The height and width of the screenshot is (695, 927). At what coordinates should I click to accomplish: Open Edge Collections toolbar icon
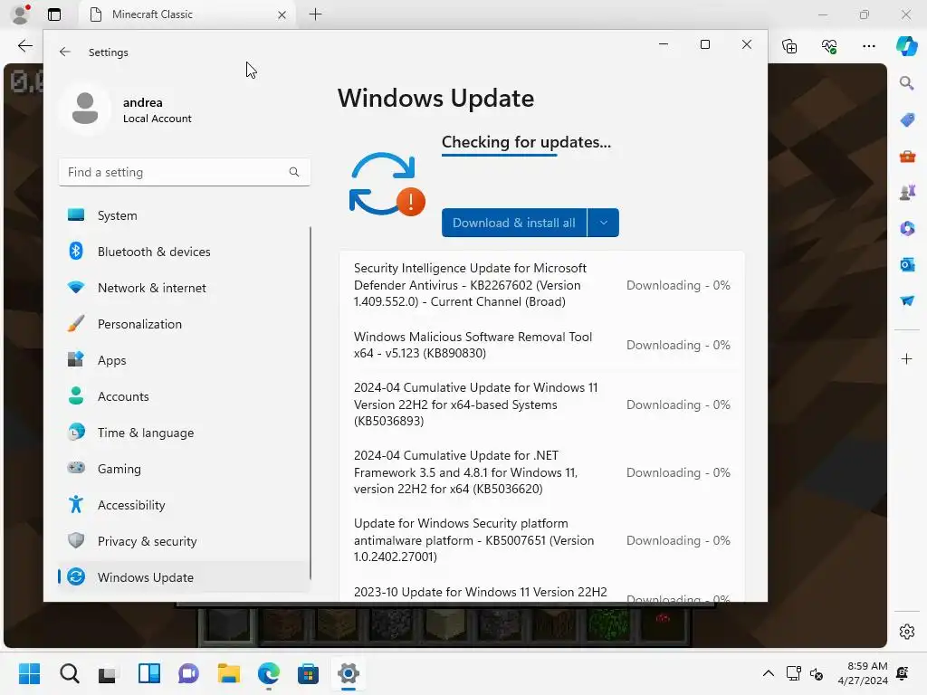[x=789, y=46]
